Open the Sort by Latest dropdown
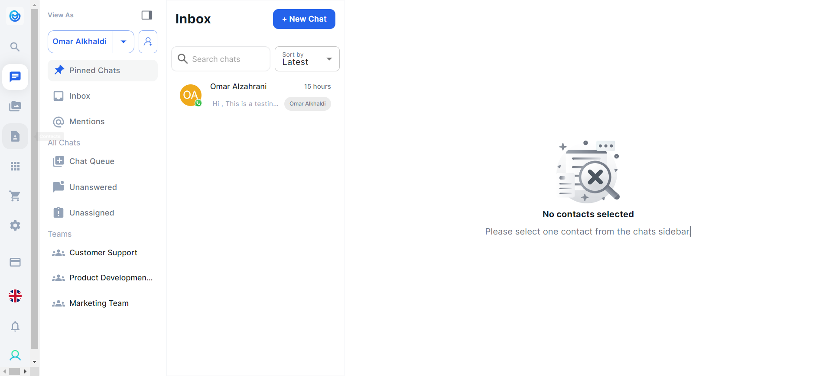This screenshot has height=376, width=832. point(307,59)
